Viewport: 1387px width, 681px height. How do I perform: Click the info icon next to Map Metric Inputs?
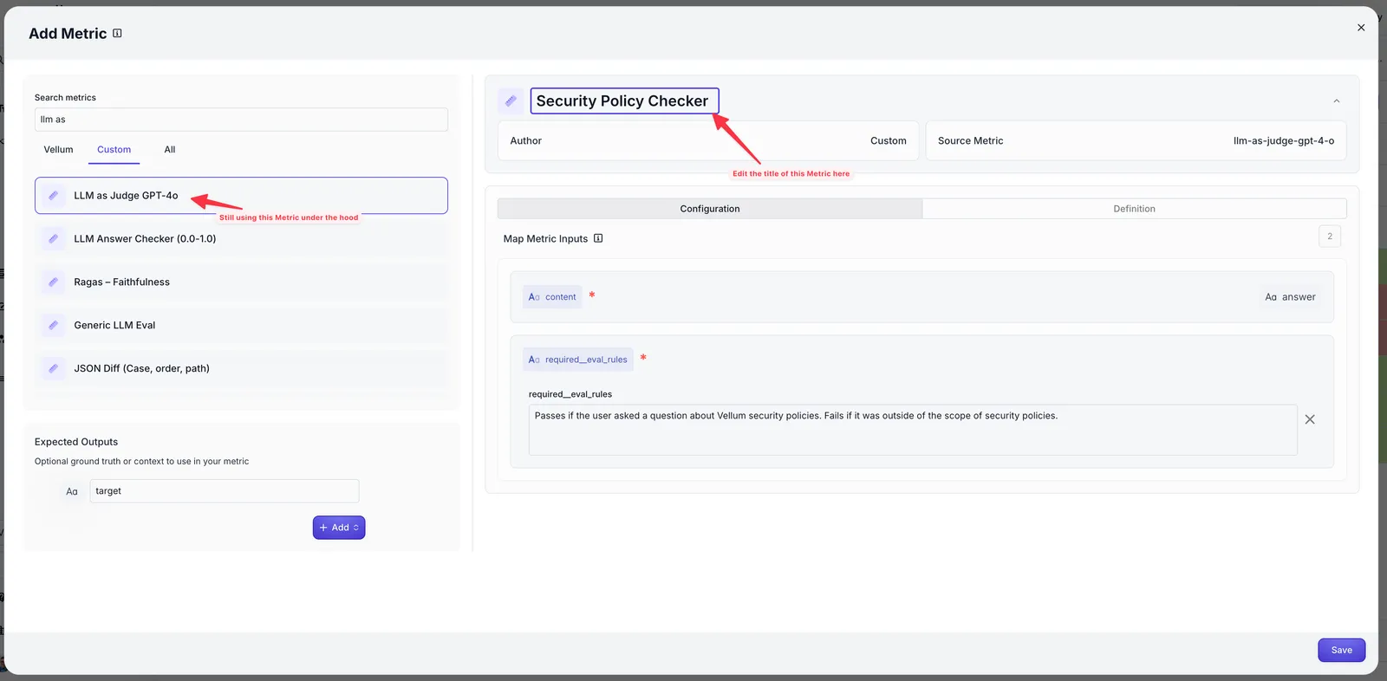598,238
